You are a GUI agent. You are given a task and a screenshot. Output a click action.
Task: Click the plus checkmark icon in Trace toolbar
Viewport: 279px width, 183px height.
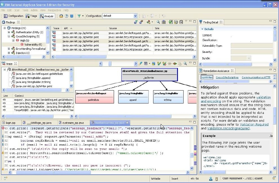(159, 64)
